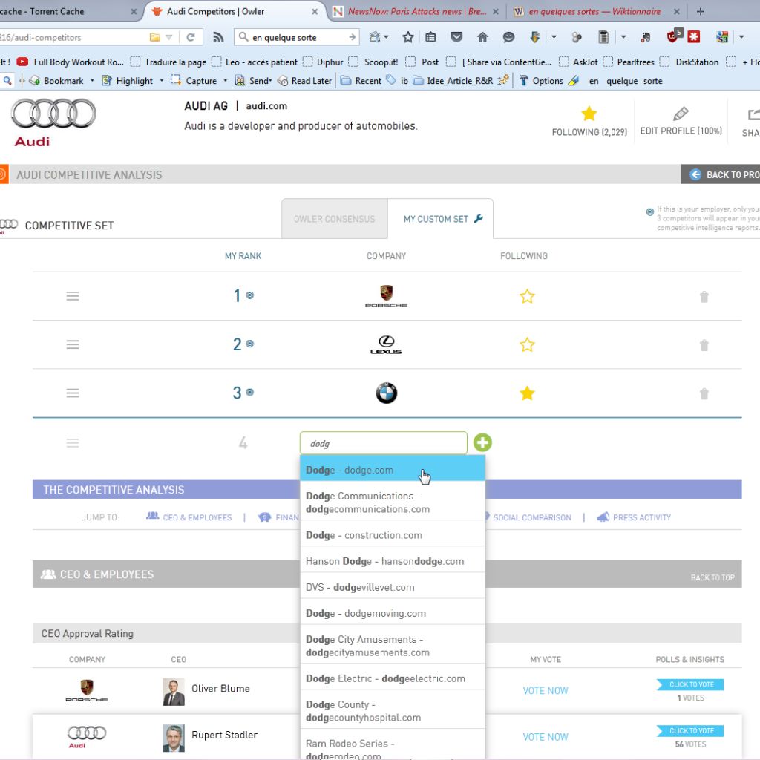Click the drag handle on Porsche row
The image size is (760, 760).
[x=73, y=296]
